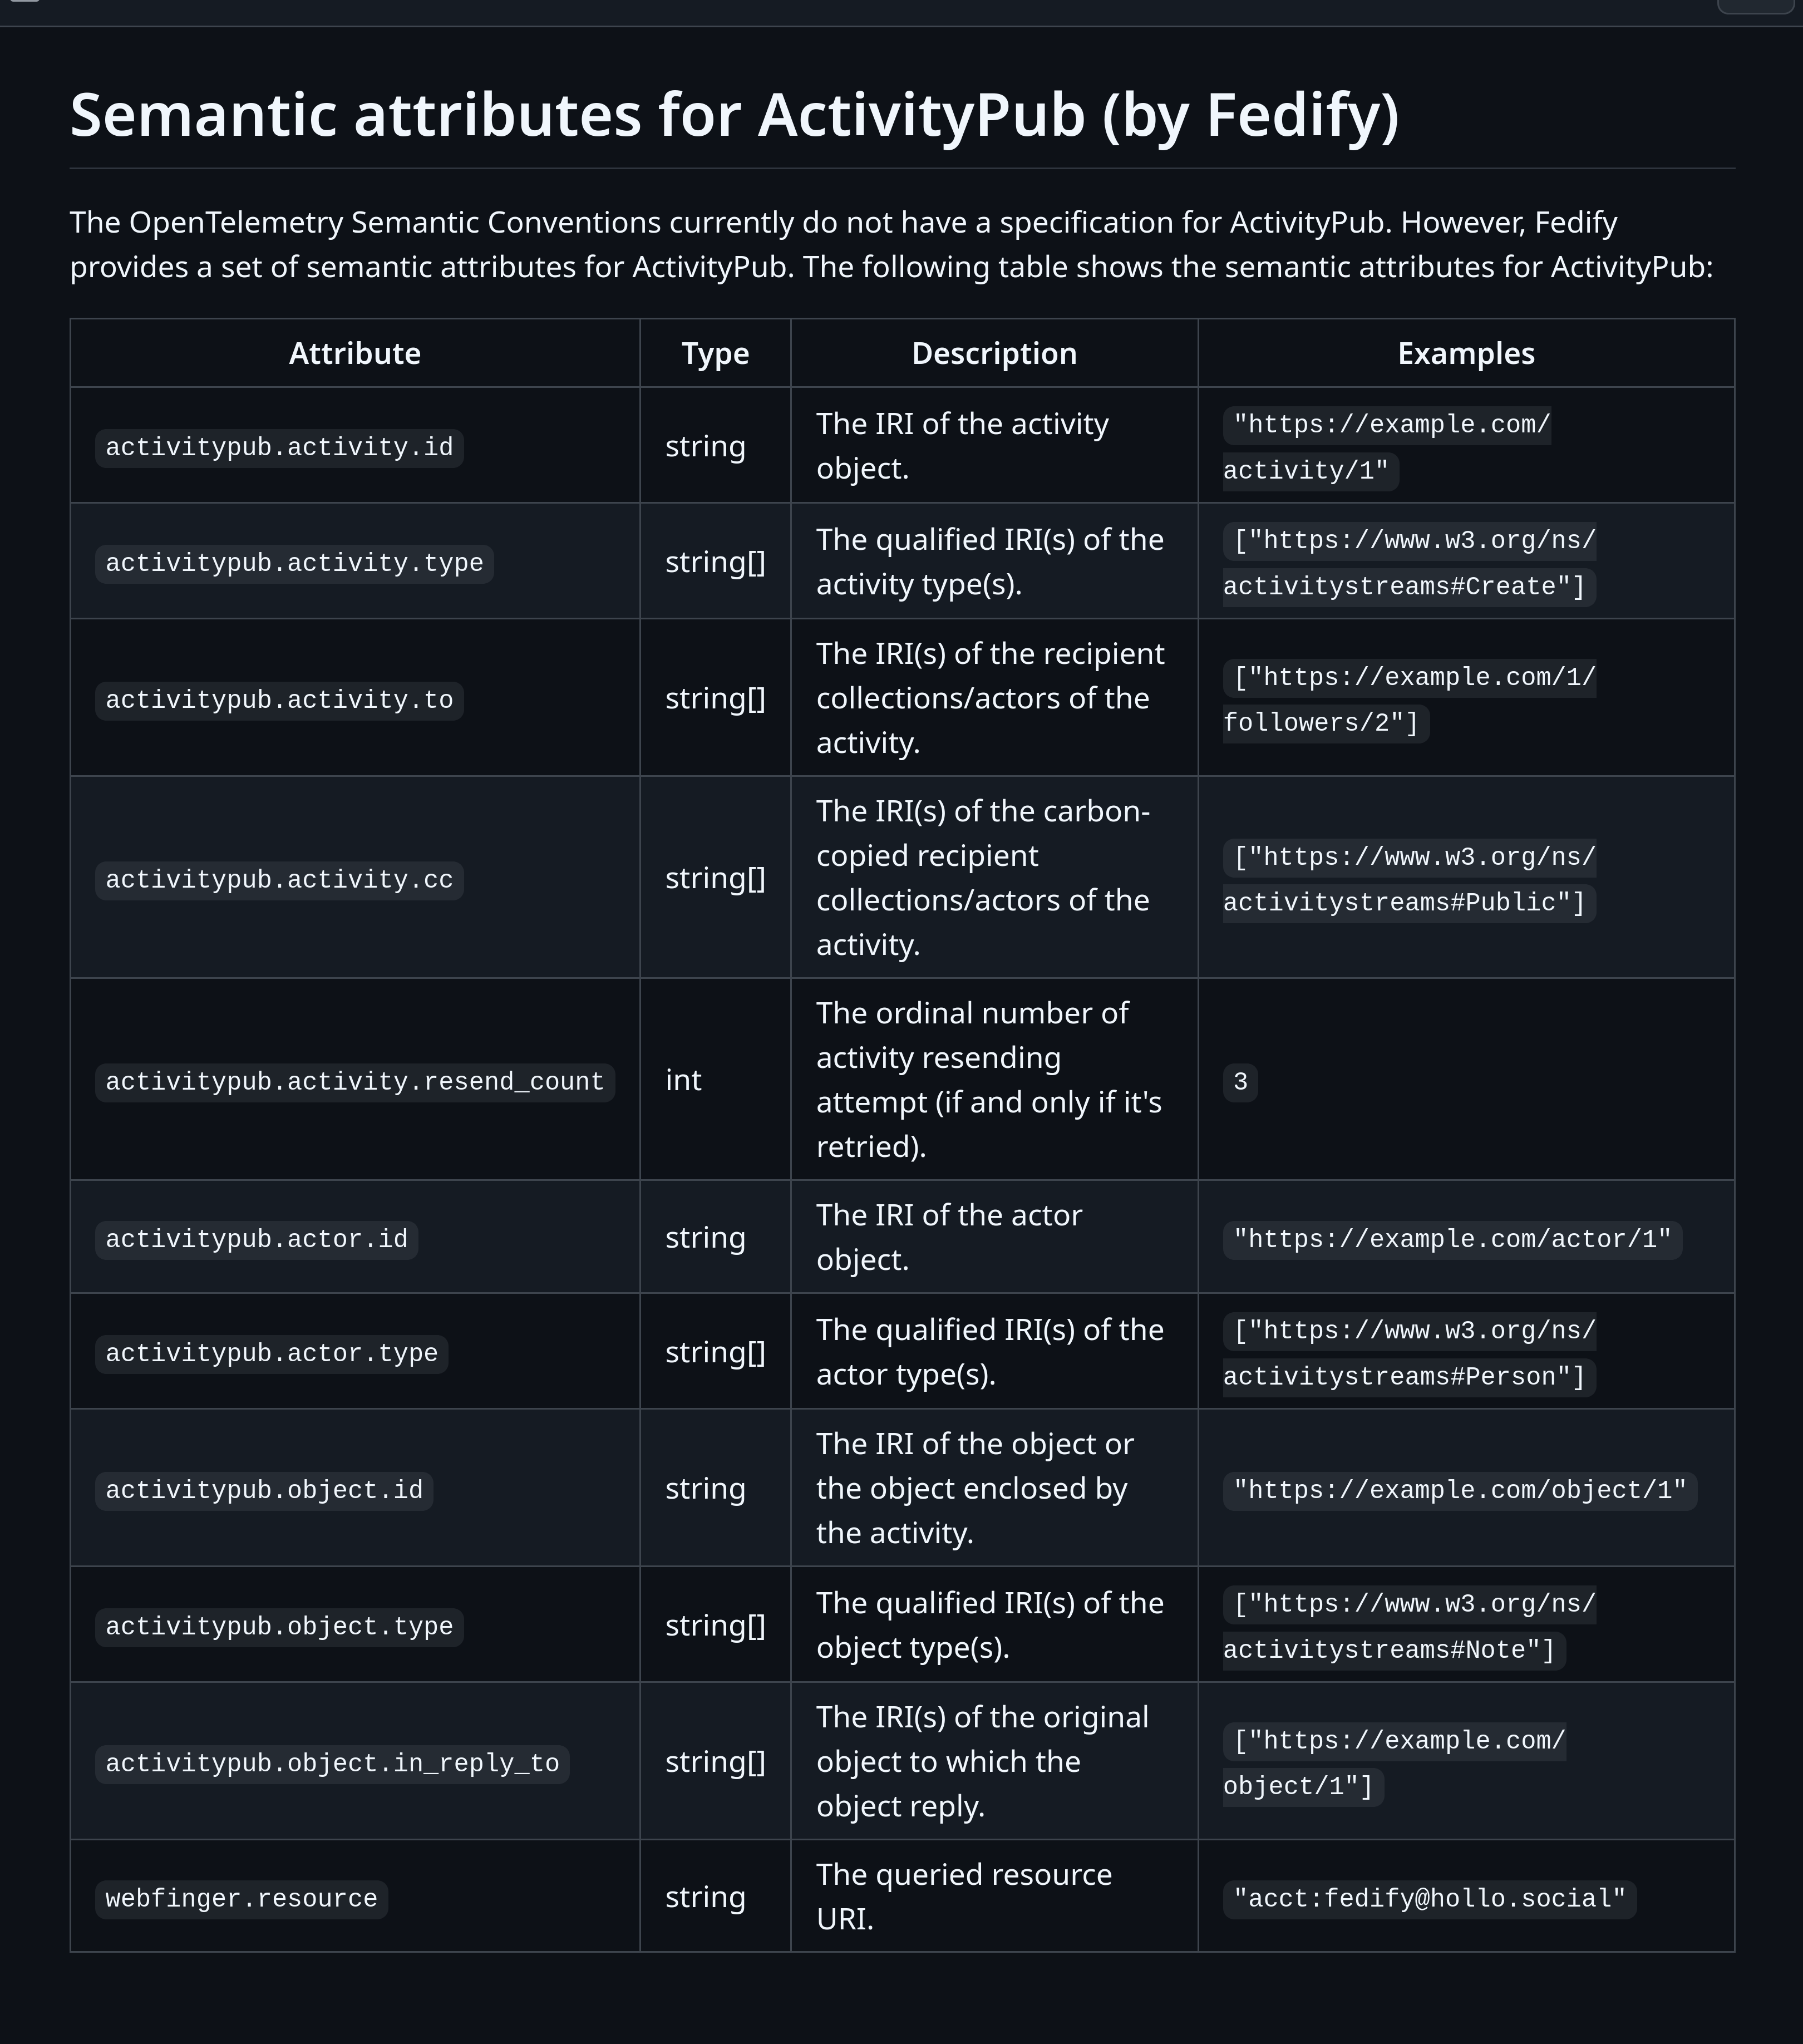This screenshot has height=2044, width=1803.
Task: Click the activitypub.activity.resend_count attribute code
Action: pos(354,1082)
